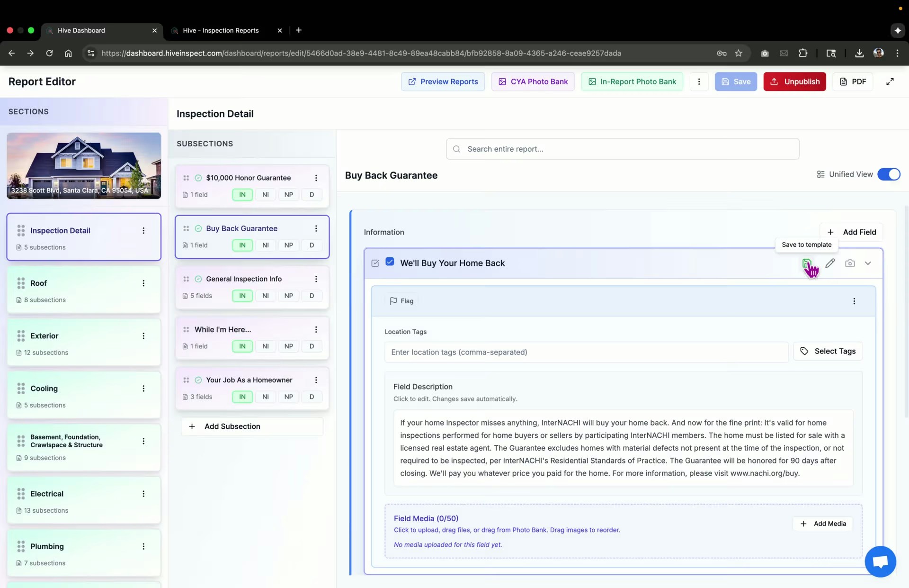
Task: Open Preview Reports
Action: pyautogui.click(x=443, y=81)
